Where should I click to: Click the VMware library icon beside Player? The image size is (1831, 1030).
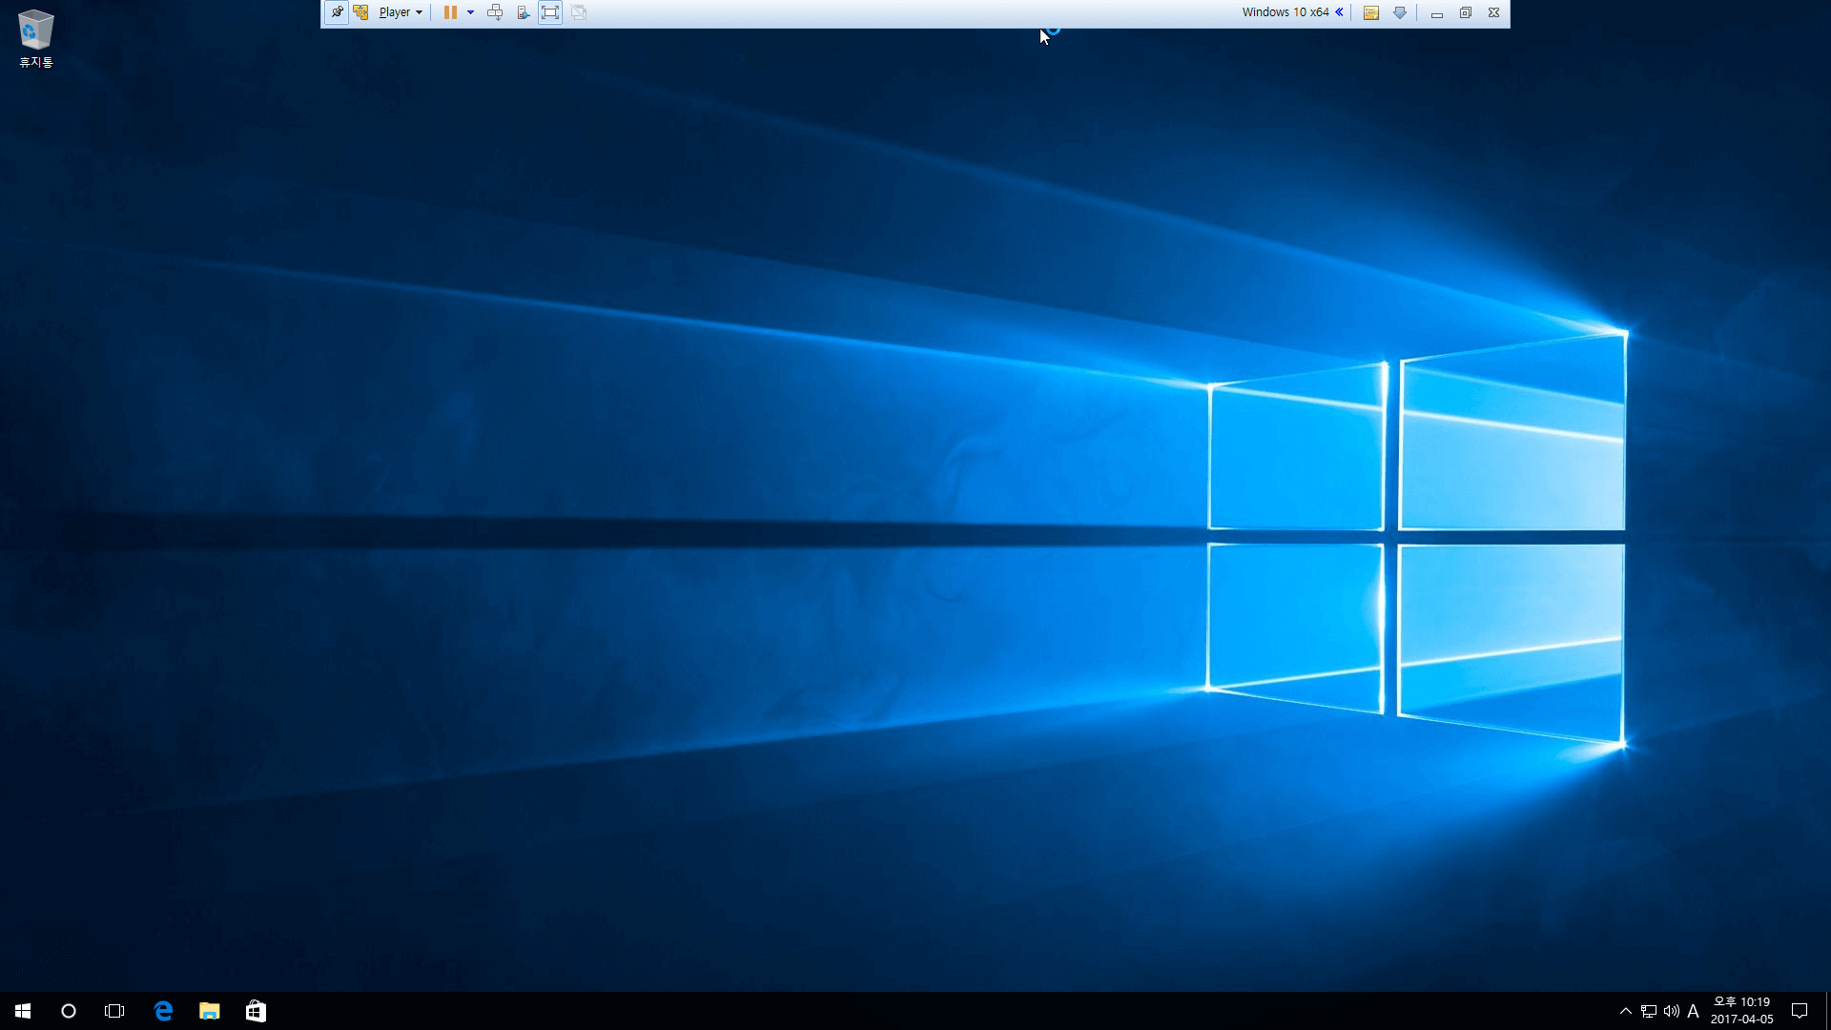point(361,12)
